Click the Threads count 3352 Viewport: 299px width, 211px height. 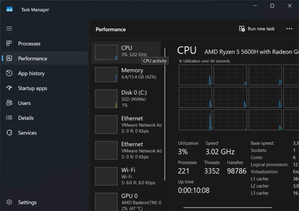(212, 171)
